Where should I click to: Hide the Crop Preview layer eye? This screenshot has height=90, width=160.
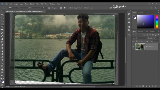point(133,47)
